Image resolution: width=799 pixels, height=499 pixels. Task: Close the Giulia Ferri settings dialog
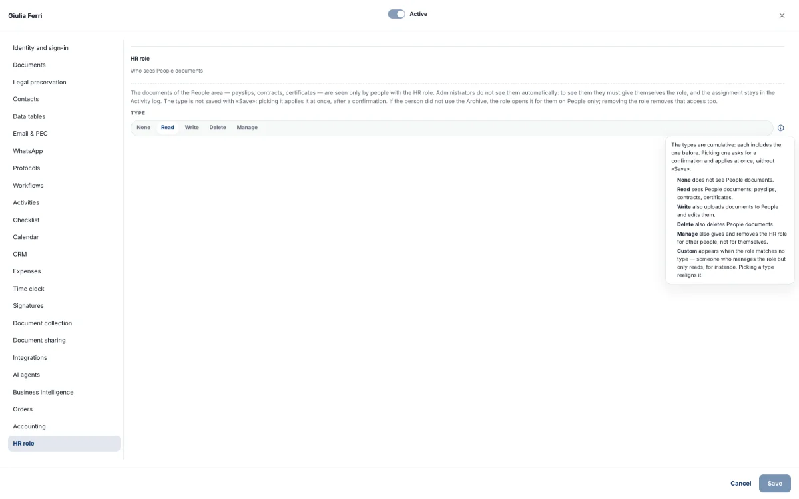(782, 15)
